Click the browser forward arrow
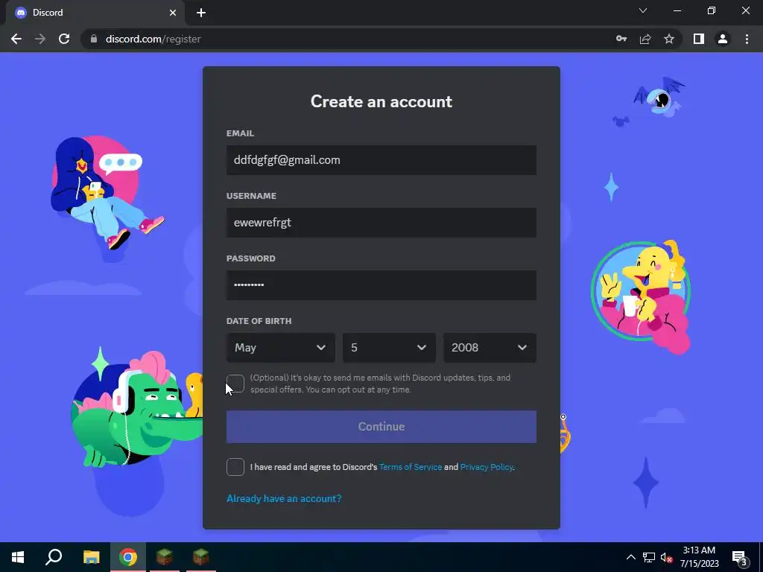Screen dimensions: 763x572 40,39
